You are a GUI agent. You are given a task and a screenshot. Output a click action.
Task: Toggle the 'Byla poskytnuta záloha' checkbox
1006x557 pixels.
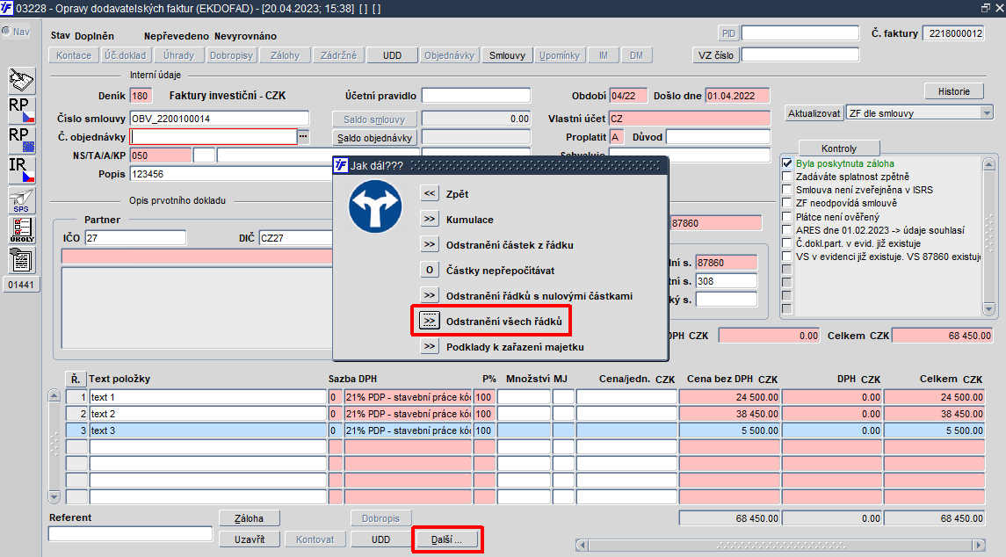point(787,163)
